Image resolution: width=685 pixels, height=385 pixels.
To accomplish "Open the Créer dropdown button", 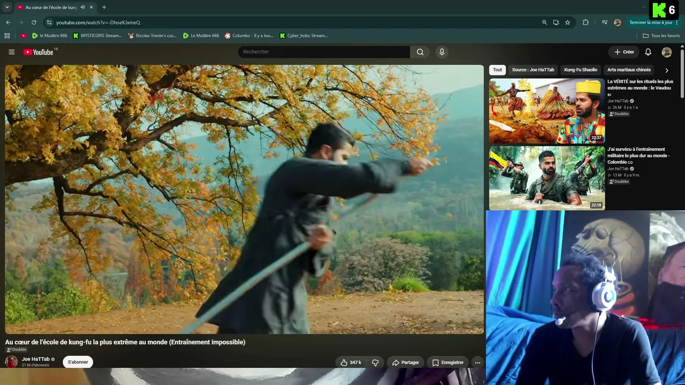I will [x=624, y=52].
